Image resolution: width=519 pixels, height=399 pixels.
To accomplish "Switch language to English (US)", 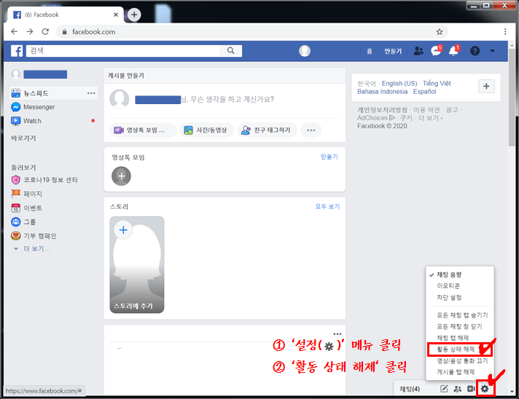I will 399,83.
